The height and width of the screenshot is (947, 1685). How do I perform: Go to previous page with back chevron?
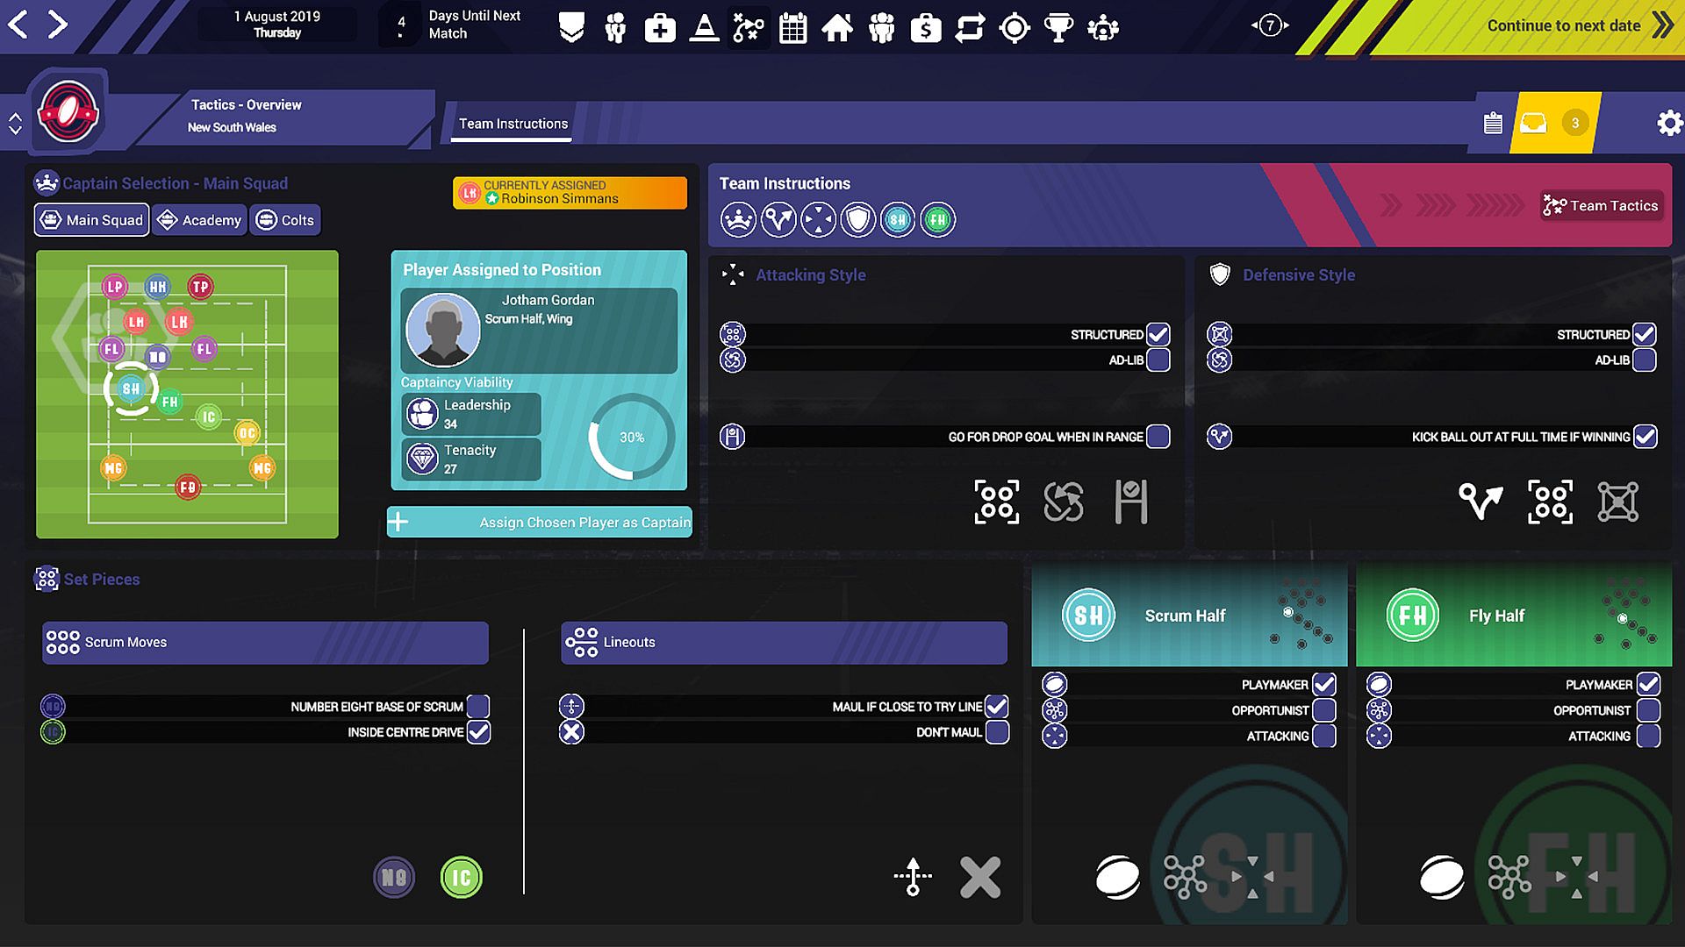coord(18,25)
